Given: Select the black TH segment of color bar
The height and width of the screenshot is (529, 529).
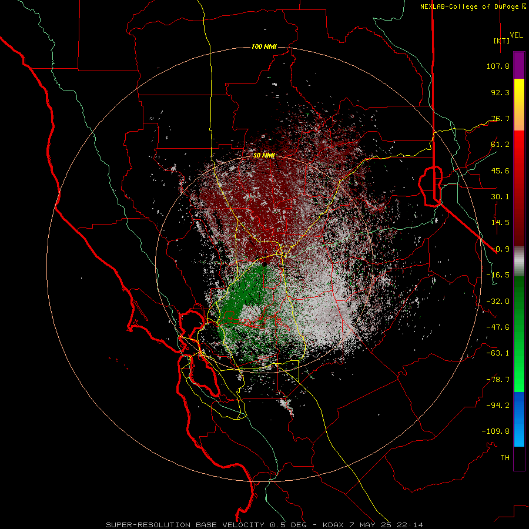Looking at the screenshot, I should click(519, 458).
